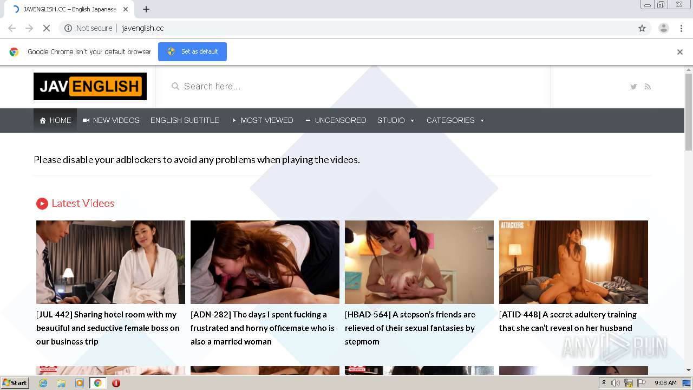Open the MOST VIEWED menu item
Viewport: 693px width, 390px height.
coord(263,120)
